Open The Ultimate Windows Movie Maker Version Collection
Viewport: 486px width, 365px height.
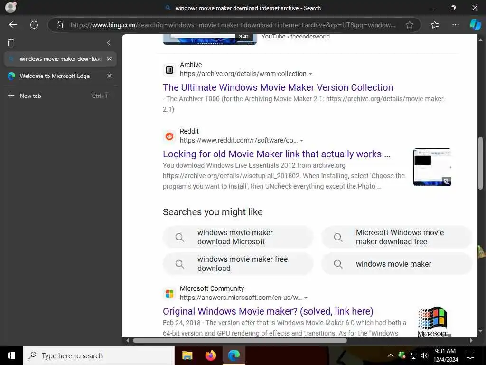(278, 87)
